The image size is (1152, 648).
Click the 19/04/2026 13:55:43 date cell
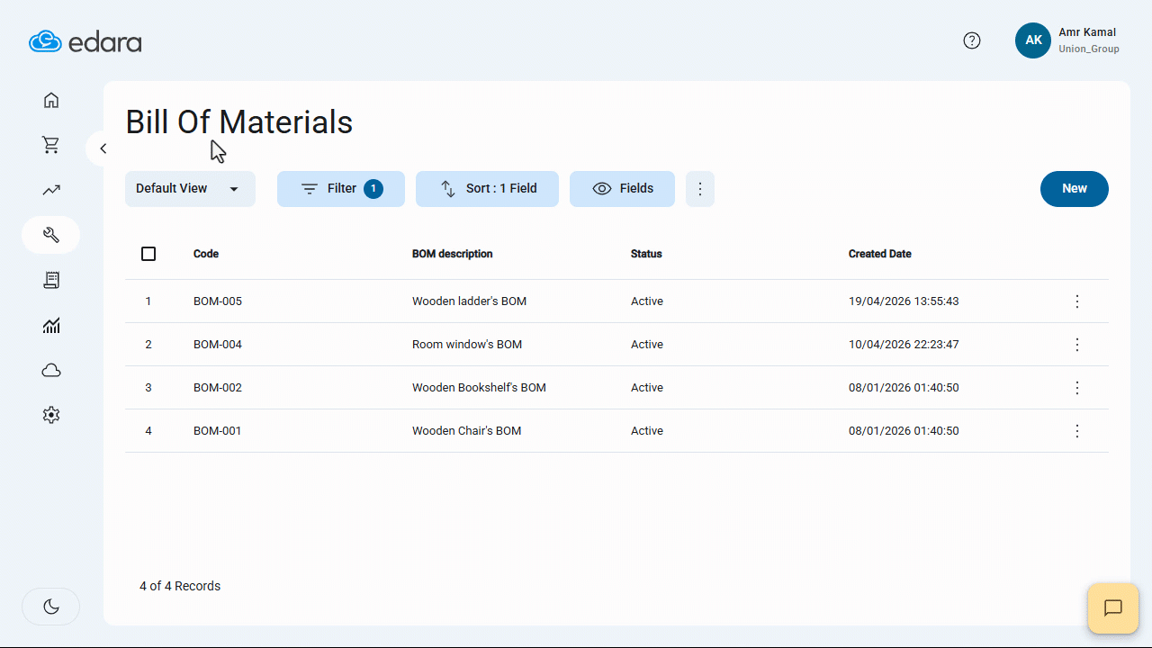904,301
